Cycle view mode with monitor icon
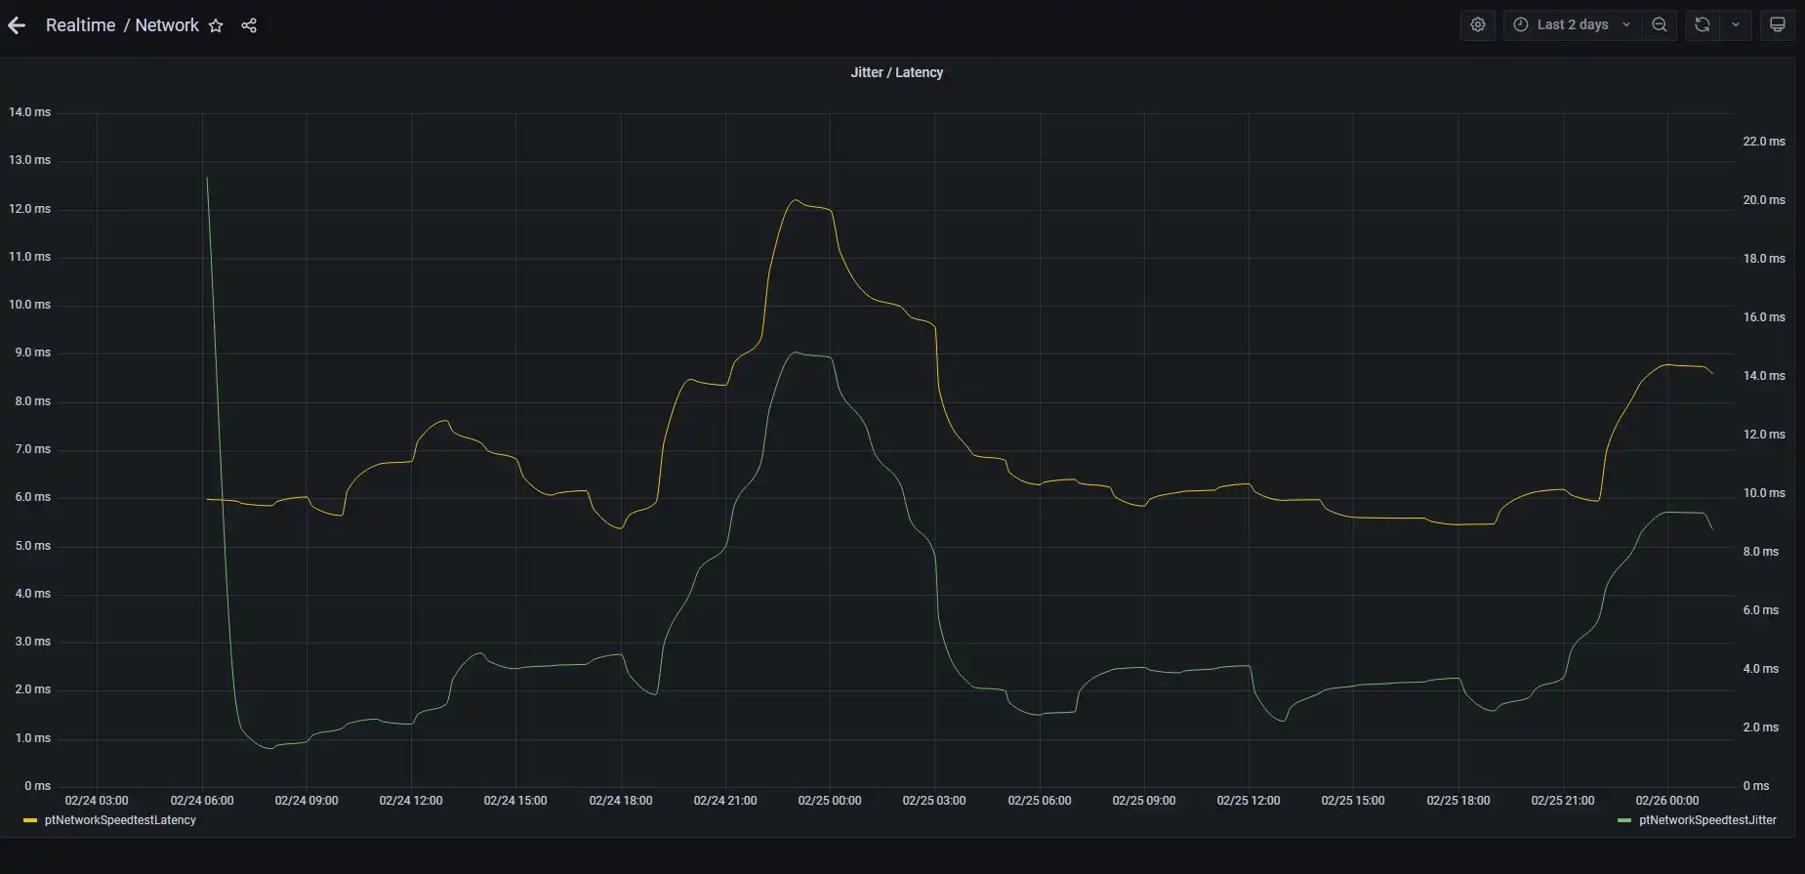 [x=1778, y=25]
